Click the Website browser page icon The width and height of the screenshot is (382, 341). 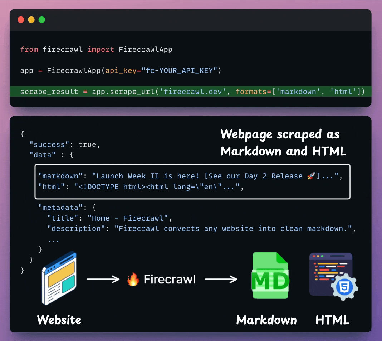59,278
